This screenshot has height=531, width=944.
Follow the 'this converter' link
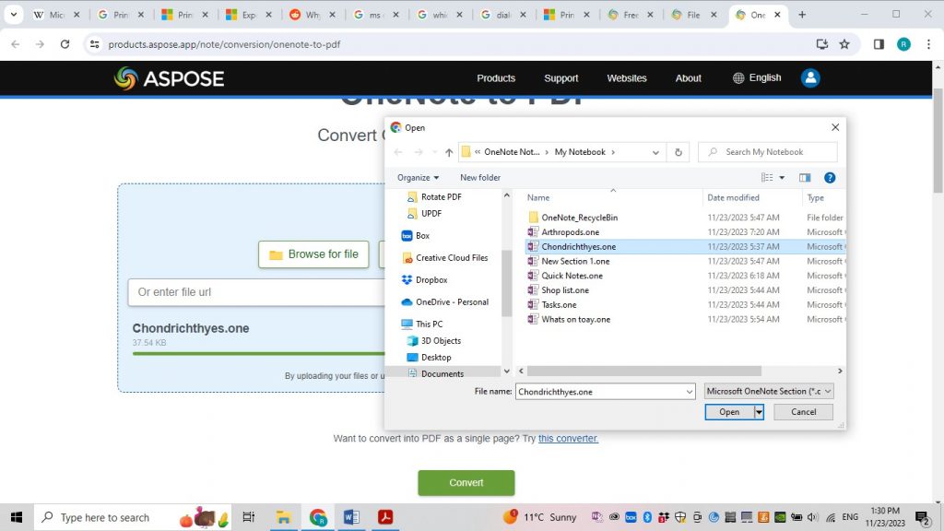(568, 439)
